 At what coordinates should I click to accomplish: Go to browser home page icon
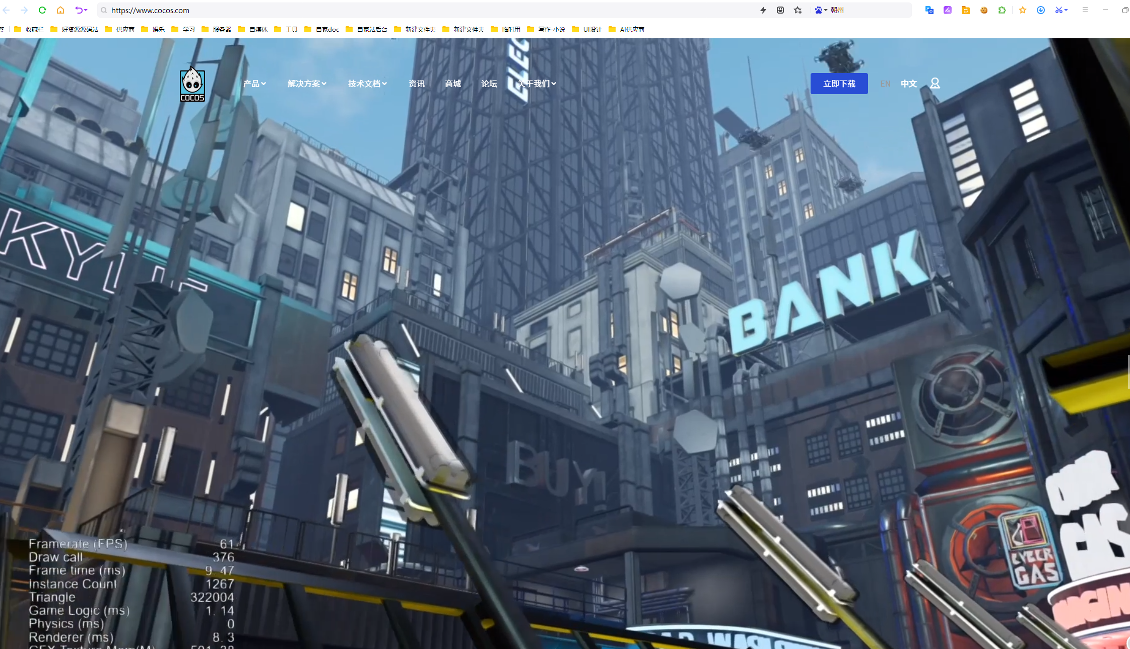[x=60, y=10]
